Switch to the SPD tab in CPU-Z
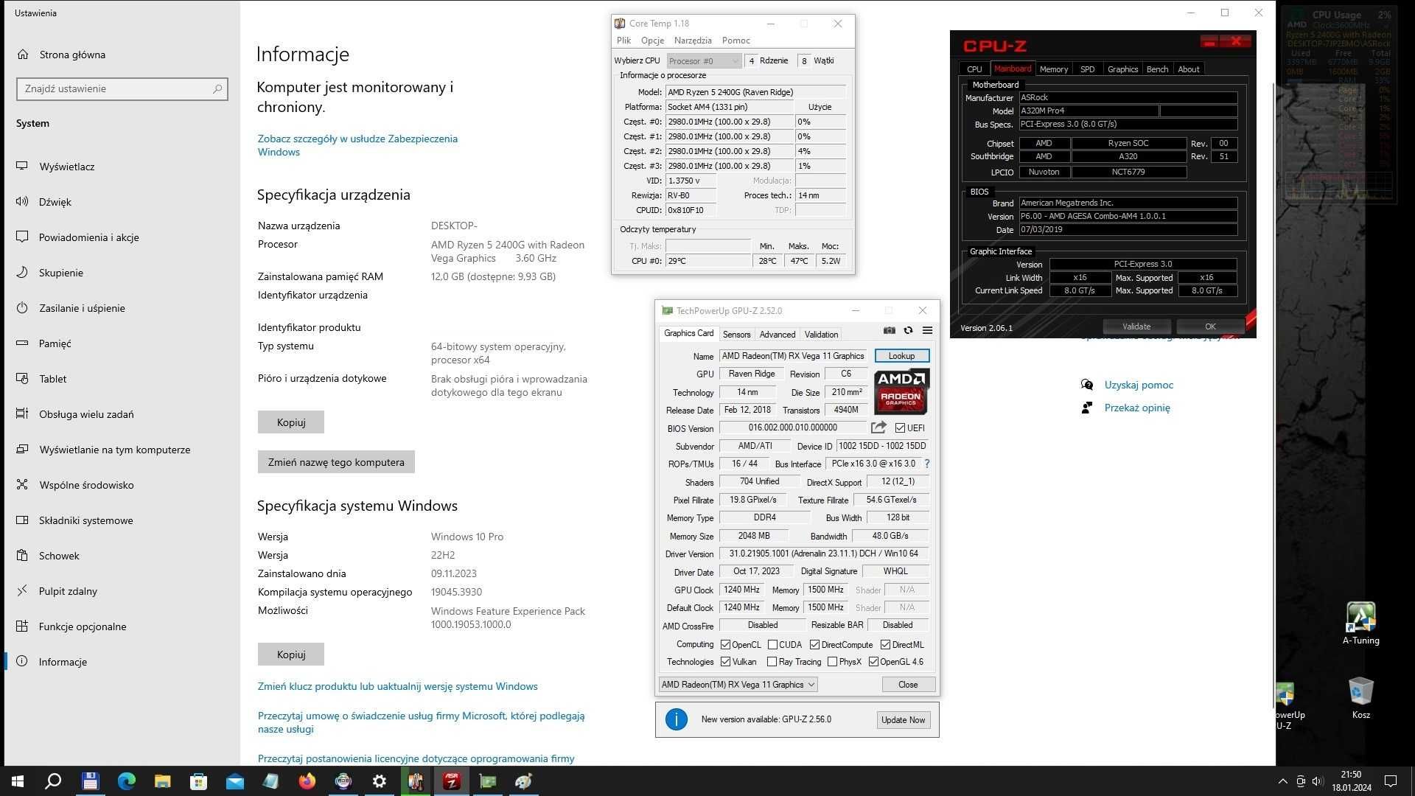 pyautogui.click(x=1087, y=69)
